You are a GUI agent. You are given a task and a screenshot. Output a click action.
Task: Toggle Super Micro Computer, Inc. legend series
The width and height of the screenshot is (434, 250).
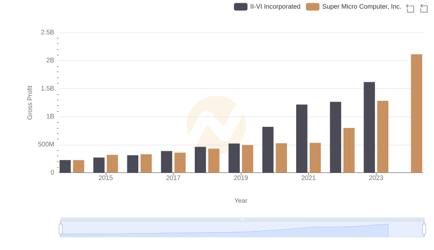[x=354, y=7]
